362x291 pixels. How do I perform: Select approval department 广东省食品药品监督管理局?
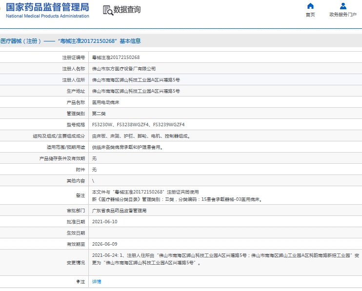(120, 211)
